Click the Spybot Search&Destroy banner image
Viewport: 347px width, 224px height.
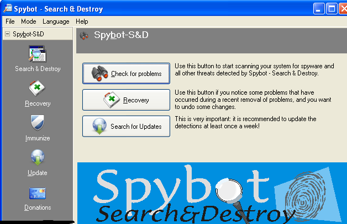tap(212, 193)
